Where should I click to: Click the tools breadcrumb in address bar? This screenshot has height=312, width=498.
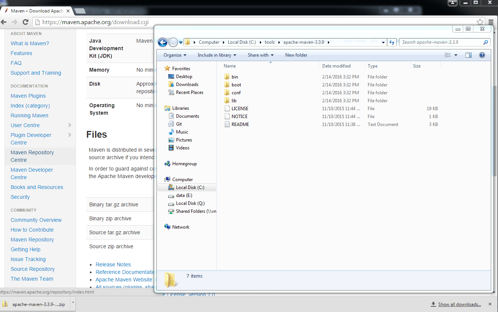point(269,42)
